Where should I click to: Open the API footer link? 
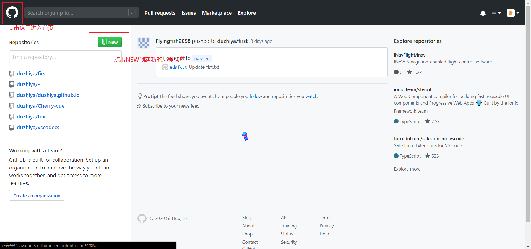284,218
